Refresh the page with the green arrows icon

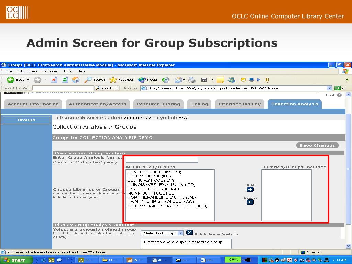[x=65, y=79]
